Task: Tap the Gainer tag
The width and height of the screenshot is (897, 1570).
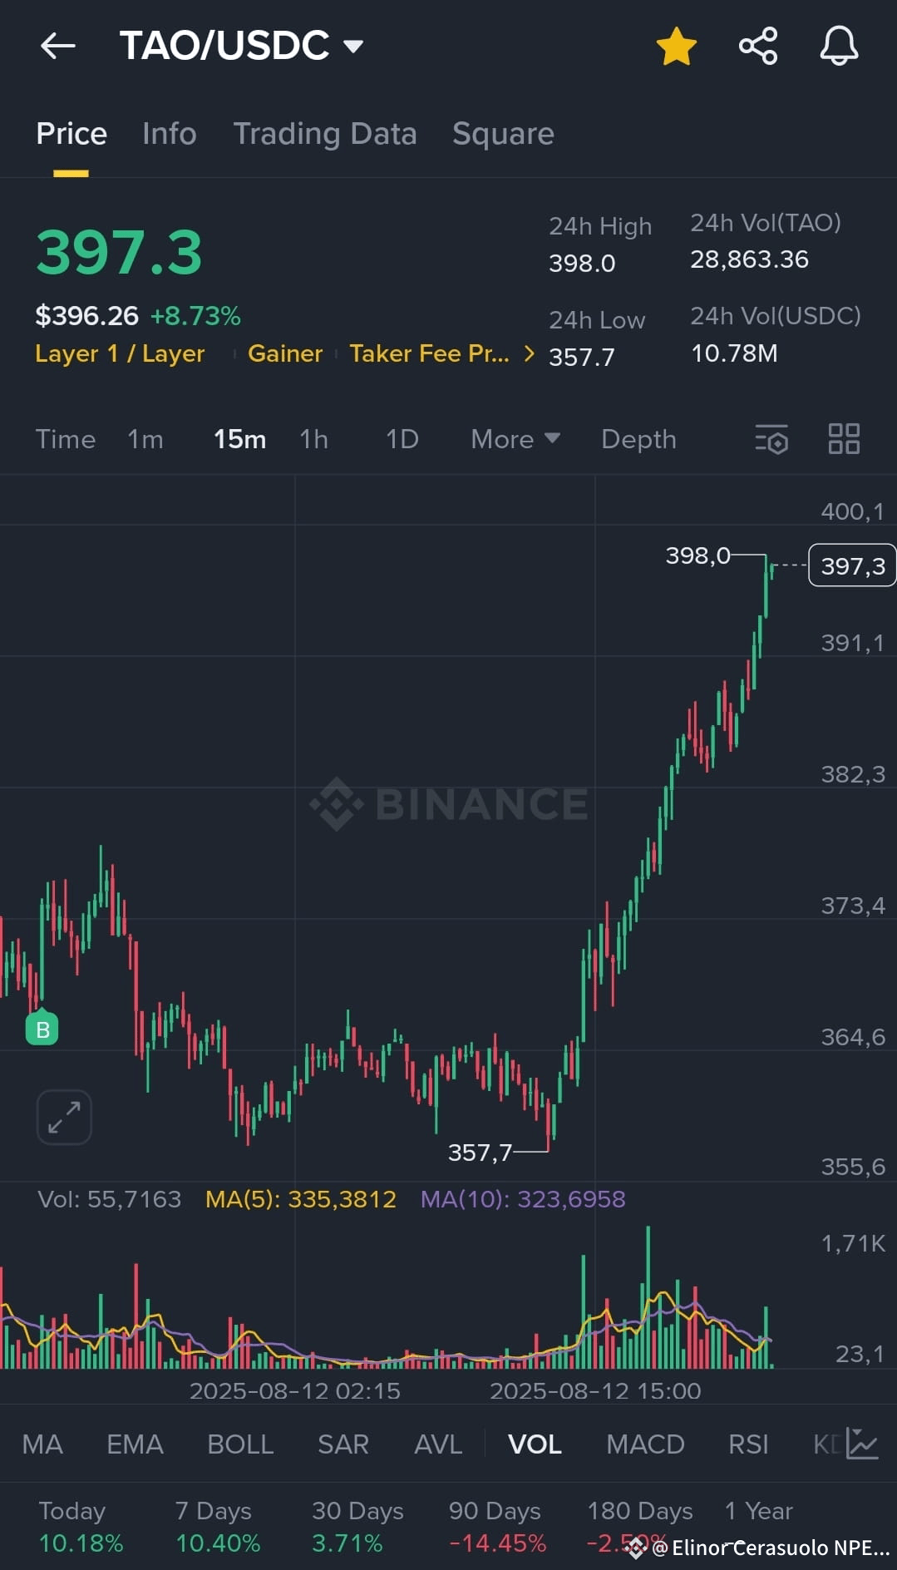Action: pos(285,353)
